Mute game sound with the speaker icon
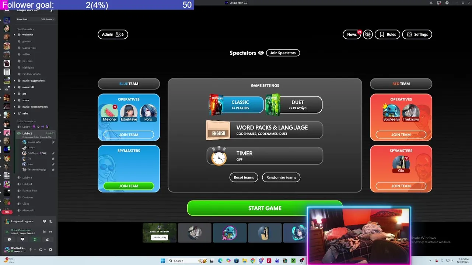The height and width of the screenshot is (265, 472). [368, 34]
